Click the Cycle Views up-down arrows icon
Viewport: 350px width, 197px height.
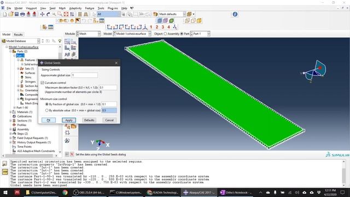tap(72, 14)
